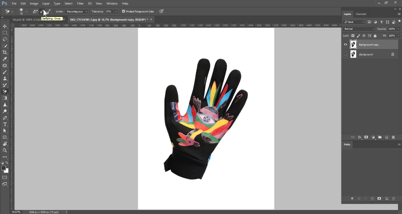
Task: Select the Zoom tool
Action: click(x=4, y=150)
